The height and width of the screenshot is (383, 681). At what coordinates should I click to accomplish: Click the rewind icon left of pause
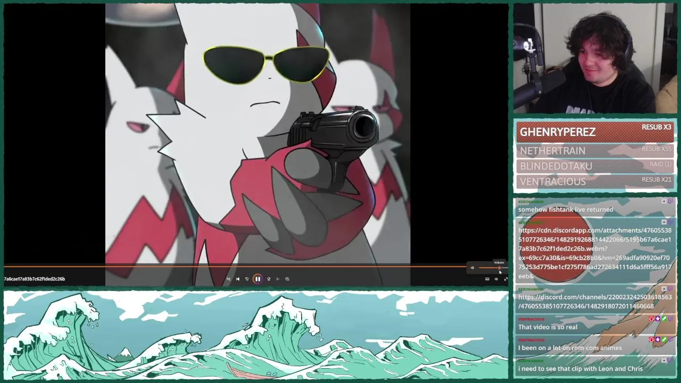pos(247,279)
